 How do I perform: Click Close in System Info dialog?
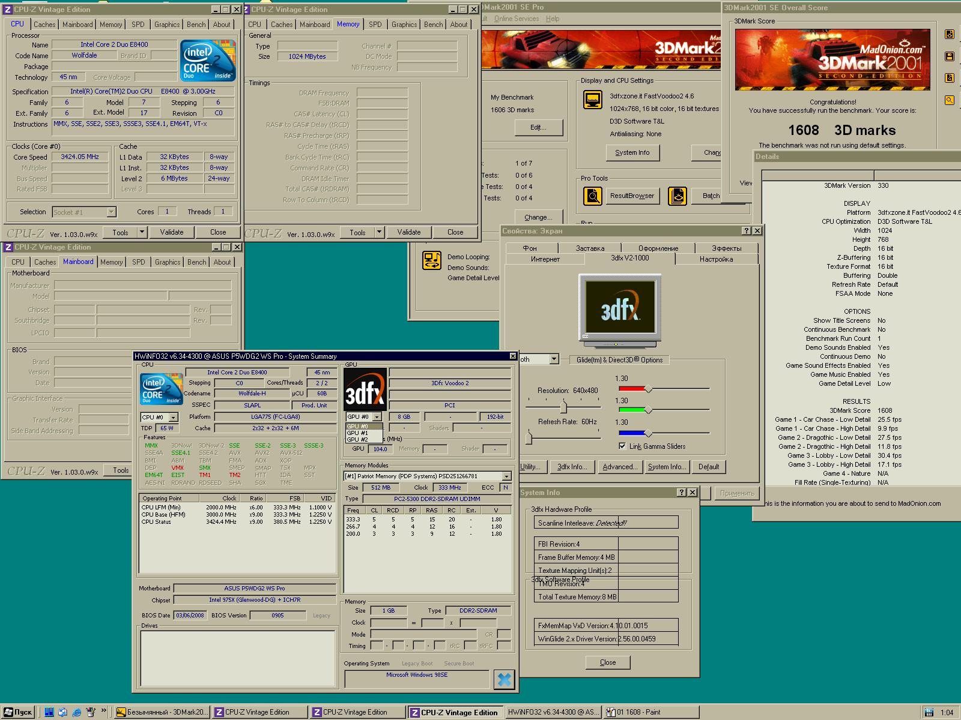pyautogui.click(x=608, y=662)
